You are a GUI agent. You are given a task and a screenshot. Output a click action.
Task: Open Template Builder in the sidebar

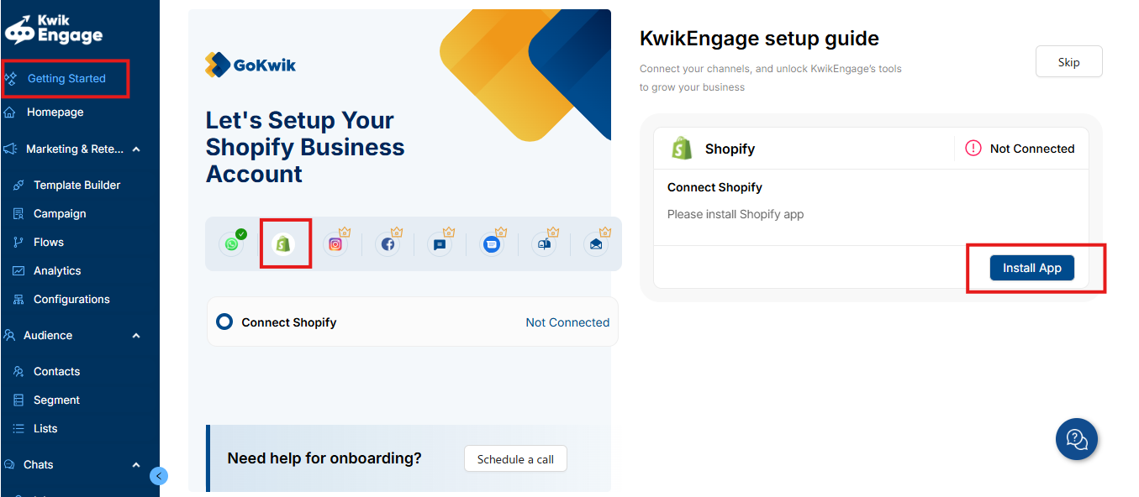76,186
